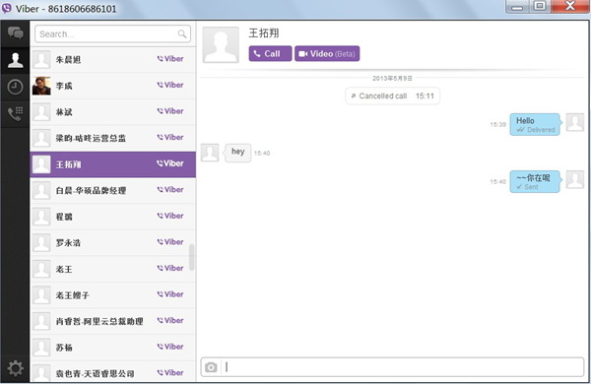The image size is (591, 384).
Task: Open the Recents clock icon
Action: (15, 87)
